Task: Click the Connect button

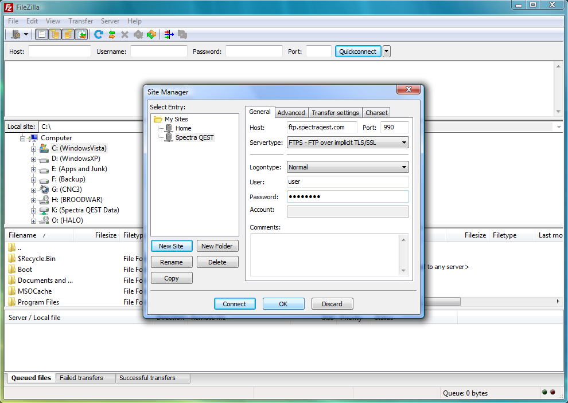Action: 234,304
